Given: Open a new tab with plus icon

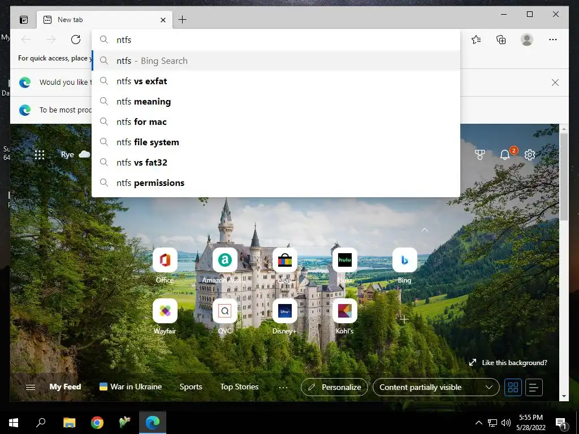Looking at the screenshot, I should click(183, 20).
